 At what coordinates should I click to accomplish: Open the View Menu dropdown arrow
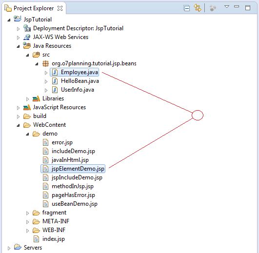pos(227,7)
